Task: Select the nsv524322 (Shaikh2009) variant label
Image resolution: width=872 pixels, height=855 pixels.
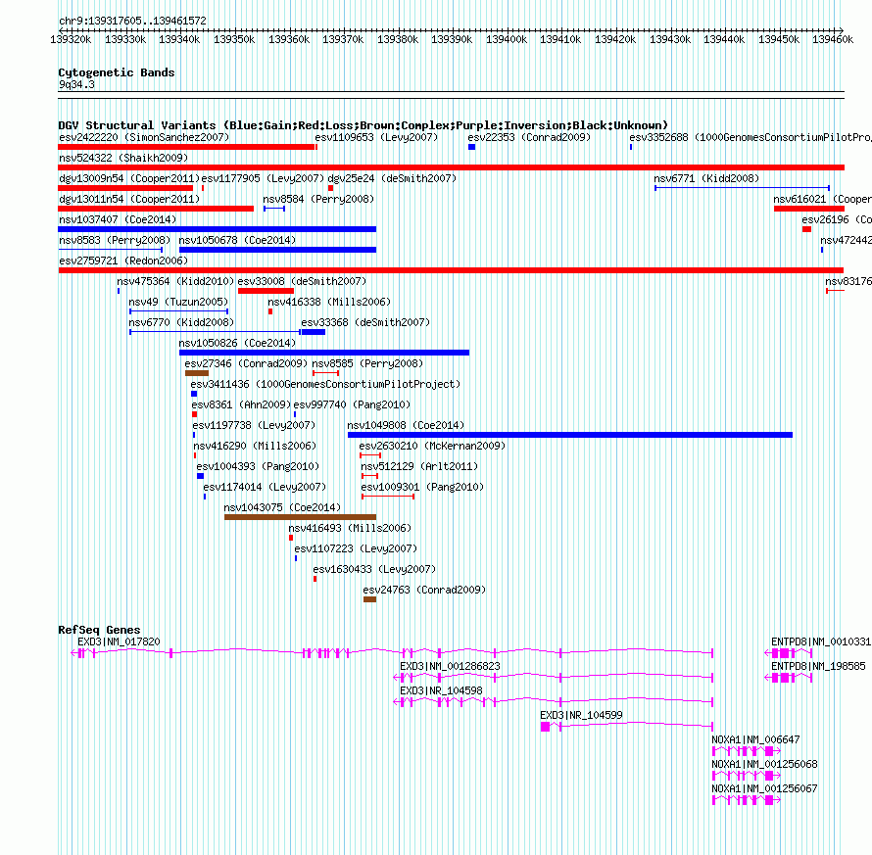Action: (x=123, y=158)
